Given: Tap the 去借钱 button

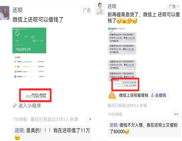Looking at the screenshot, I should (158, 95).
